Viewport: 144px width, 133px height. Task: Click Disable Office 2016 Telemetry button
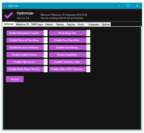click(x=67, y=69)
